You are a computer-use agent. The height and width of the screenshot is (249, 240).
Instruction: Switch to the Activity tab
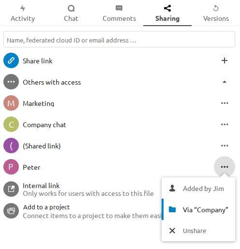pos(23,14)
